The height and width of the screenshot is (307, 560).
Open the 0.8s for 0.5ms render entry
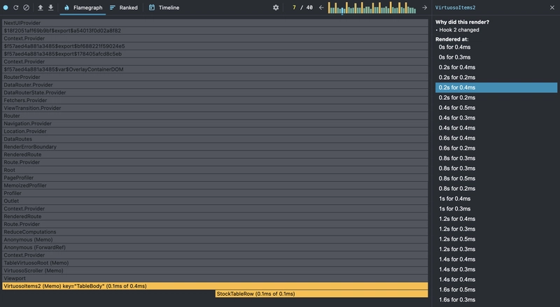pos(496,178)
